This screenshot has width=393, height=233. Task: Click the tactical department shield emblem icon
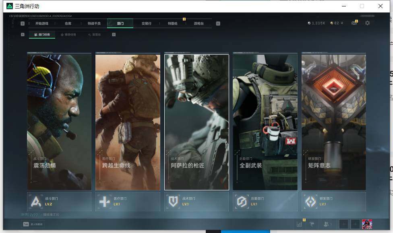[173, 202]
